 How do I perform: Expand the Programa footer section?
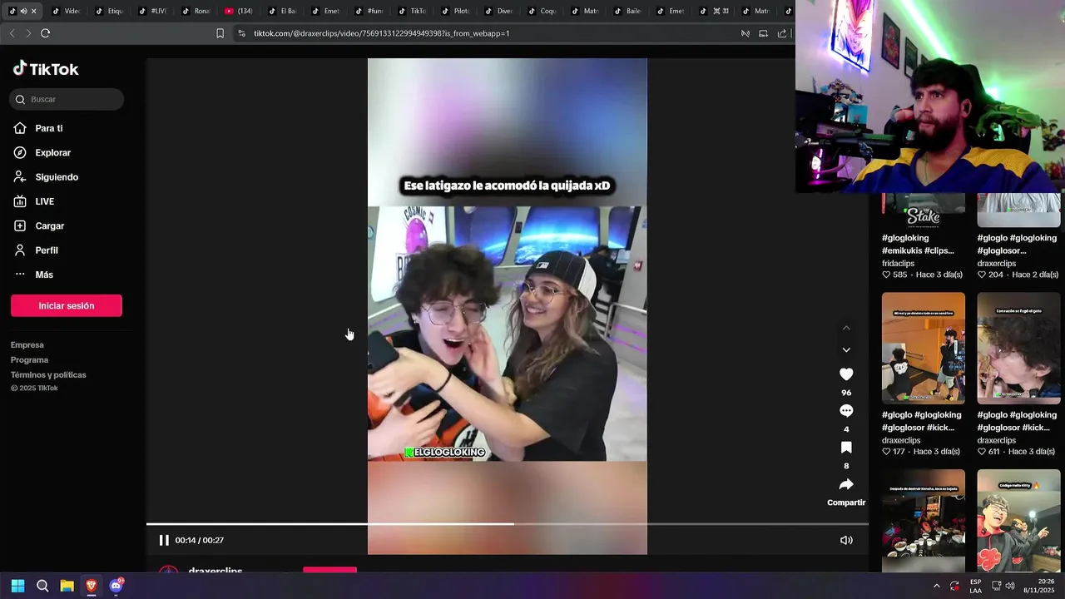point(30,359)
